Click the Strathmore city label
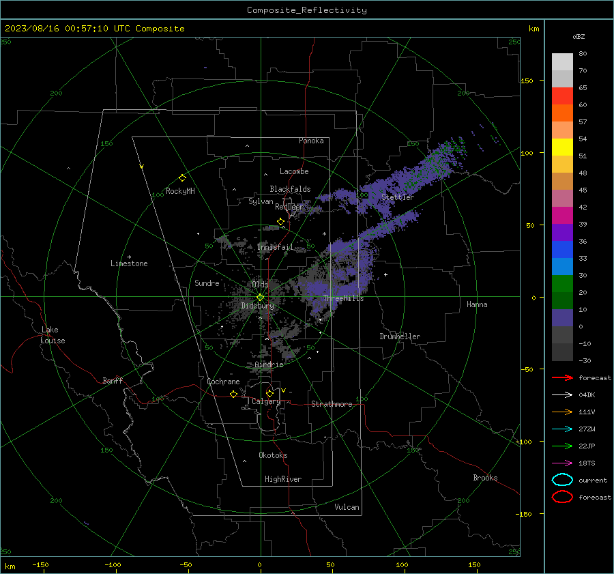This screenshot has width=614, height=574. pyautogui.click(x=332, y=404)
